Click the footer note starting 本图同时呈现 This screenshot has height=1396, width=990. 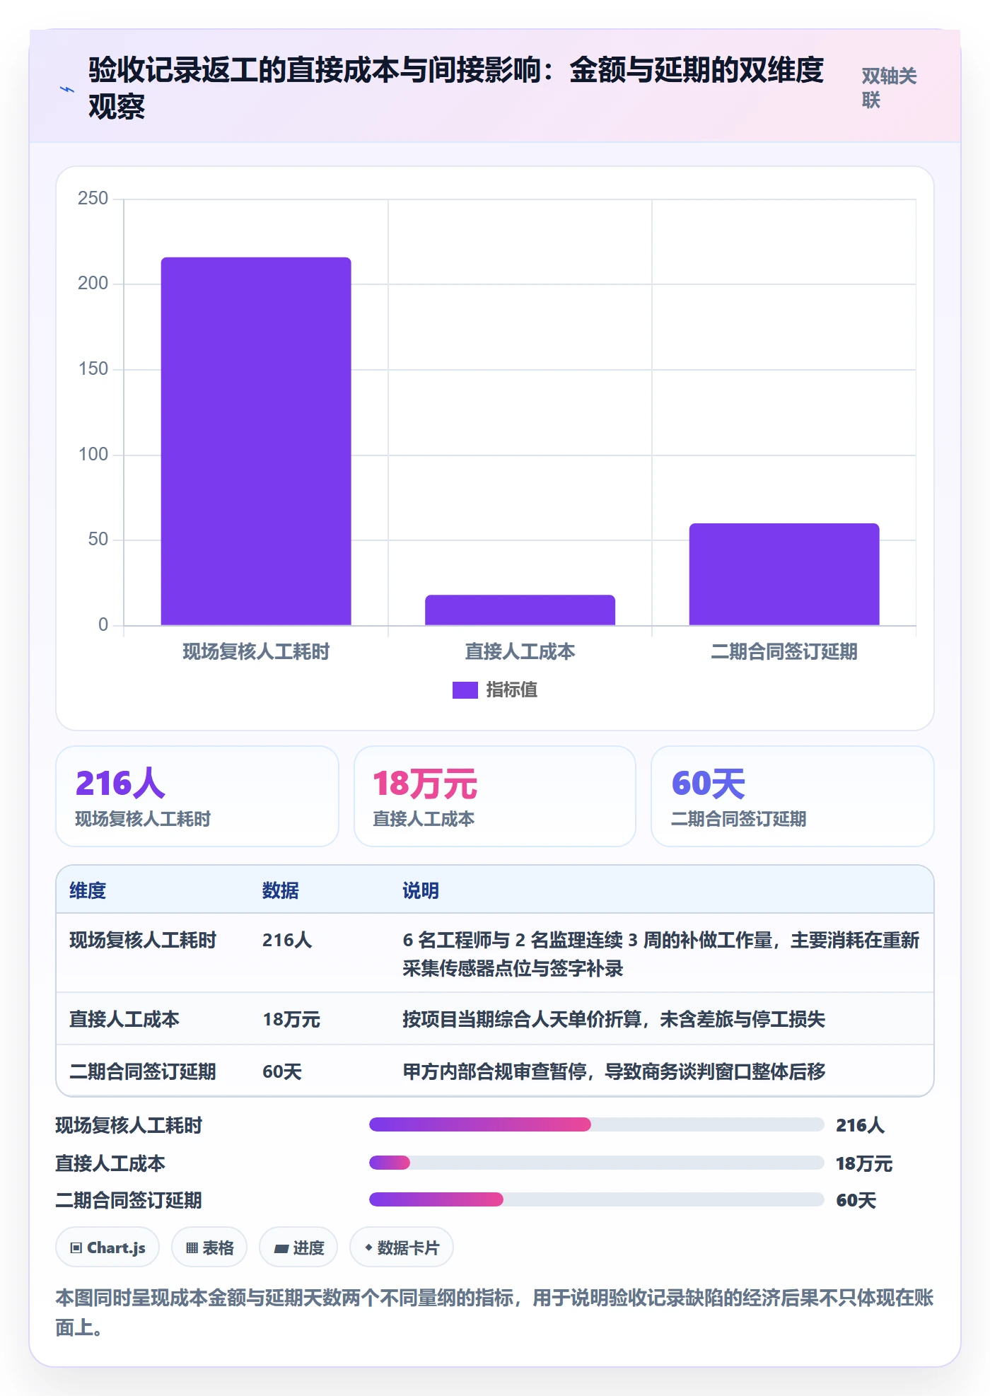(495, 1312)
